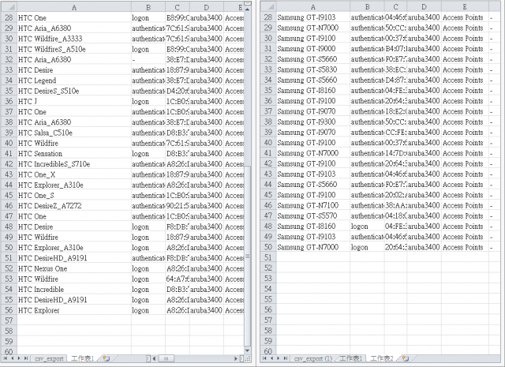
Task: Go to next sheet arrow in left window
Action: (19, 358)
